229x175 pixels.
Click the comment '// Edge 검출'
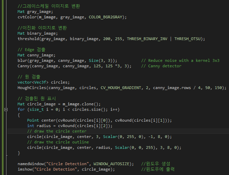point(32,50)
